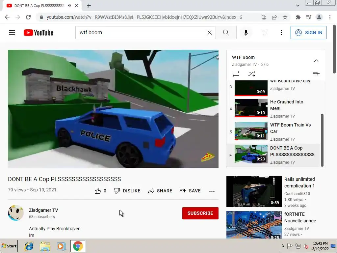The height and width of the screenshot is (253, 337).
Task: Click the SIGN IN button
Action: point(308,33)
